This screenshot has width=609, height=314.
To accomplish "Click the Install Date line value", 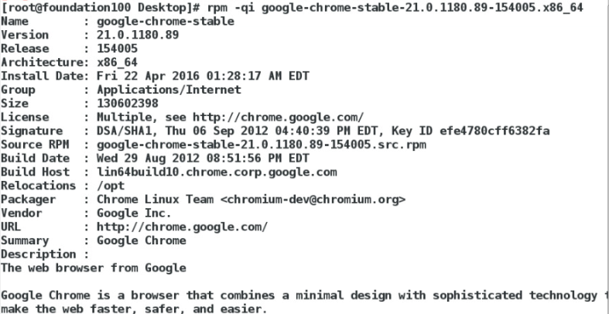I will click(203, 76).
